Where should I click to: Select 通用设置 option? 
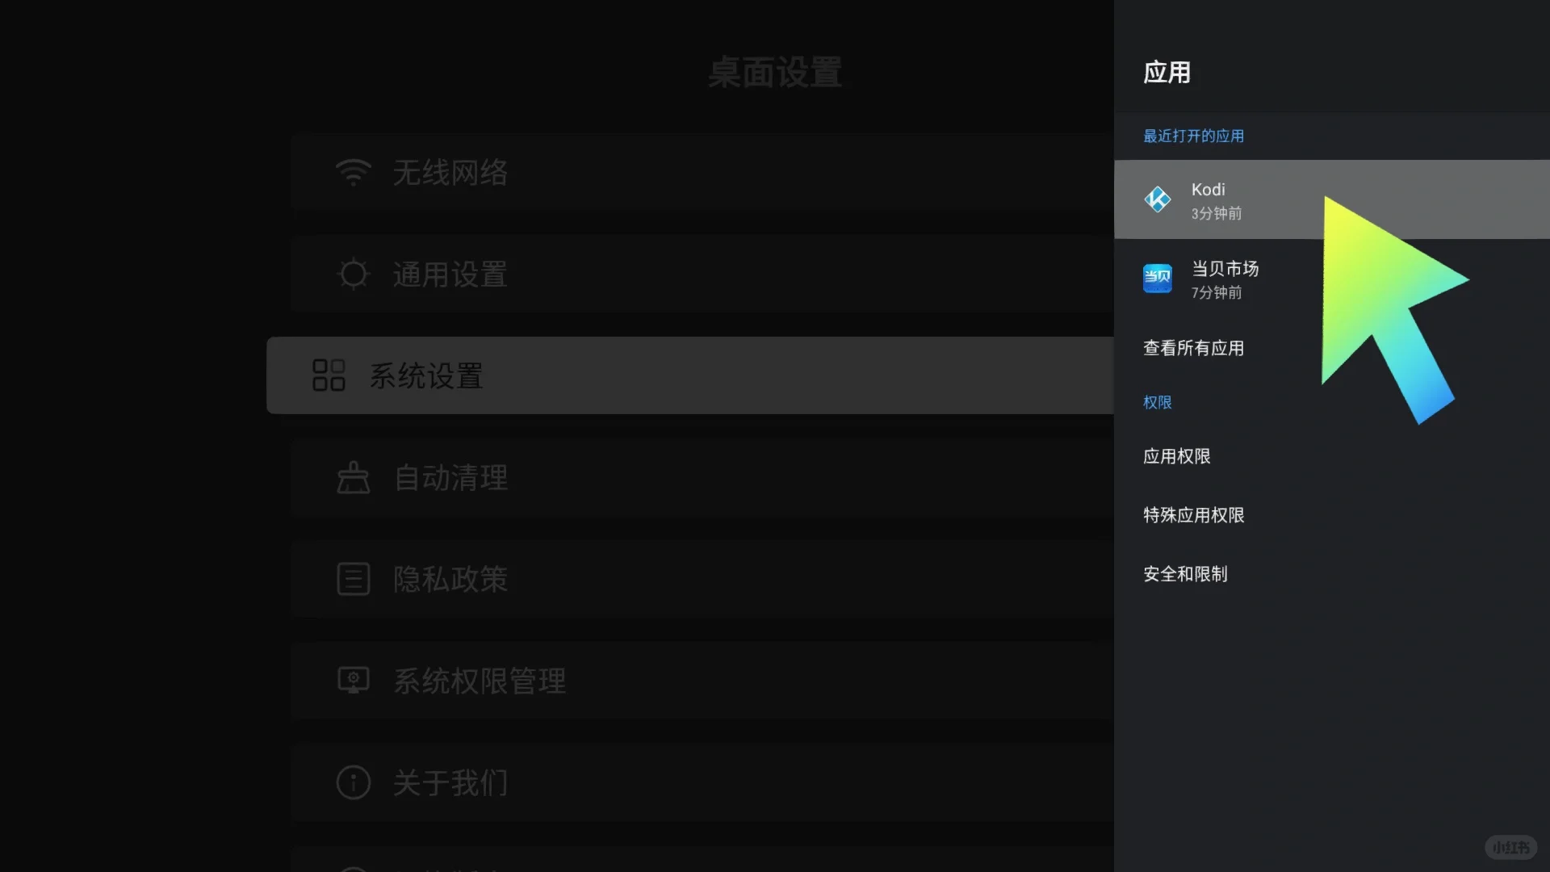[448, 273]
